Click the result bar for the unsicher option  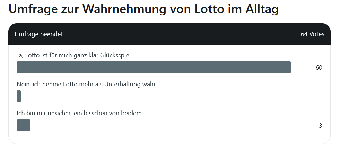point(24,125)
